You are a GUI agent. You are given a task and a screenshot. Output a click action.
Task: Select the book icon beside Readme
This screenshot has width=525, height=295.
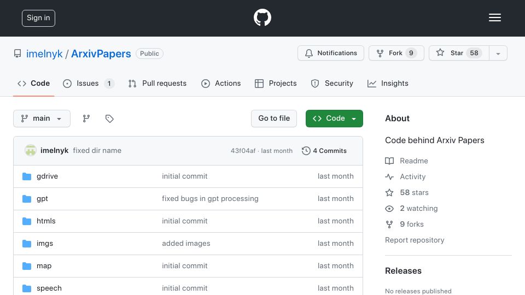pyautogui.click(x=389, y=161)
